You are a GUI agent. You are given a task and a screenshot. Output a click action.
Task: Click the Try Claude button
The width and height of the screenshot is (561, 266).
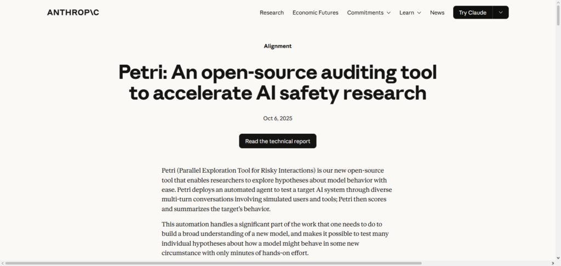(473, 13)
